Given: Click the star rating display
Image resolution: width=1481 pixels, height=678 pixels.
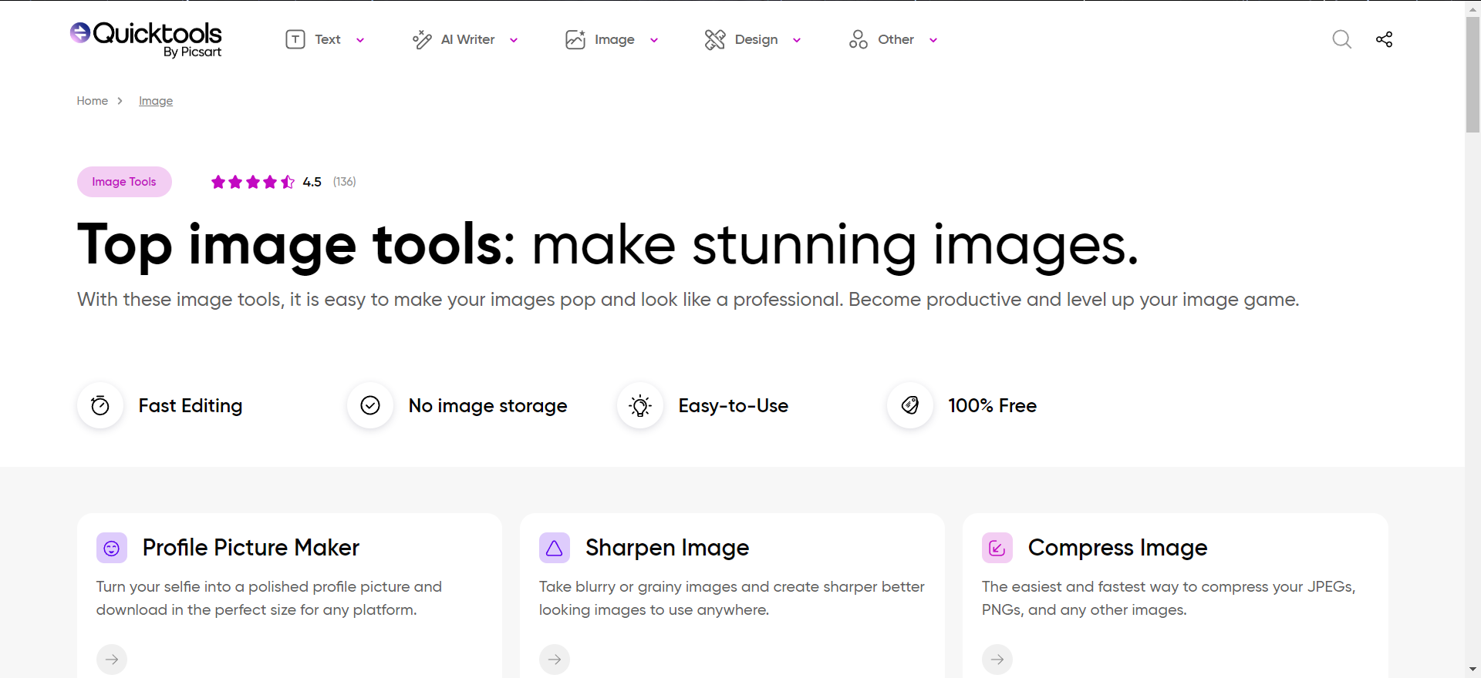Looking at the screenshot, I should point(253,182).
